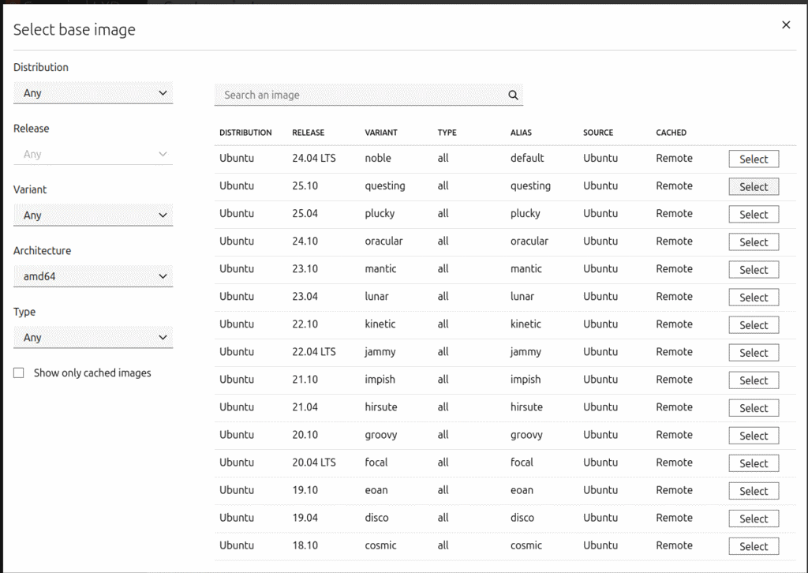Click the search magnifier icon

[x=513, y=95]
